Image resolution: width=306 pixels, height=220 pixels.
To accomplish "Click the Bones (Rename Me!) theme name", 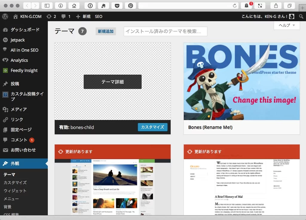I will pyautogui.click(x=210, y=127).
